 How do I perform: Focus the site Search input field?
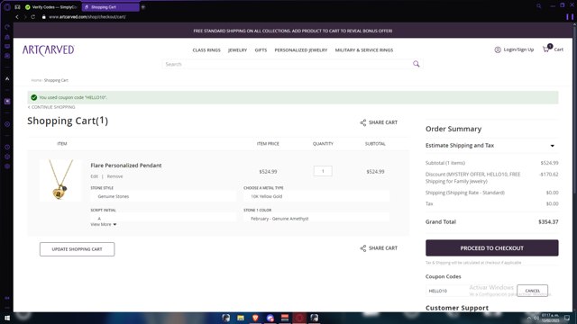click(287, 64)
